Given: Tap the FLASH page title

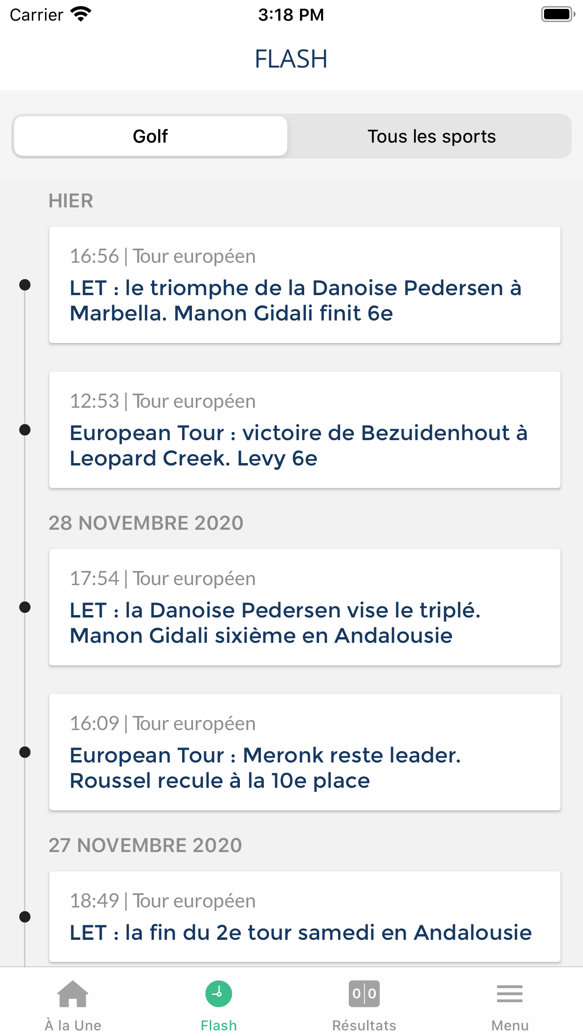Looking at the screenshot, I should tap(291, 59).
